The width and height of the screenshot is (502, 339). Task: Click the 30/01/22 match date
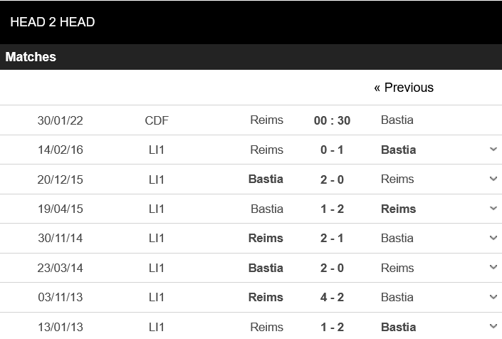(x=61, y=120)
